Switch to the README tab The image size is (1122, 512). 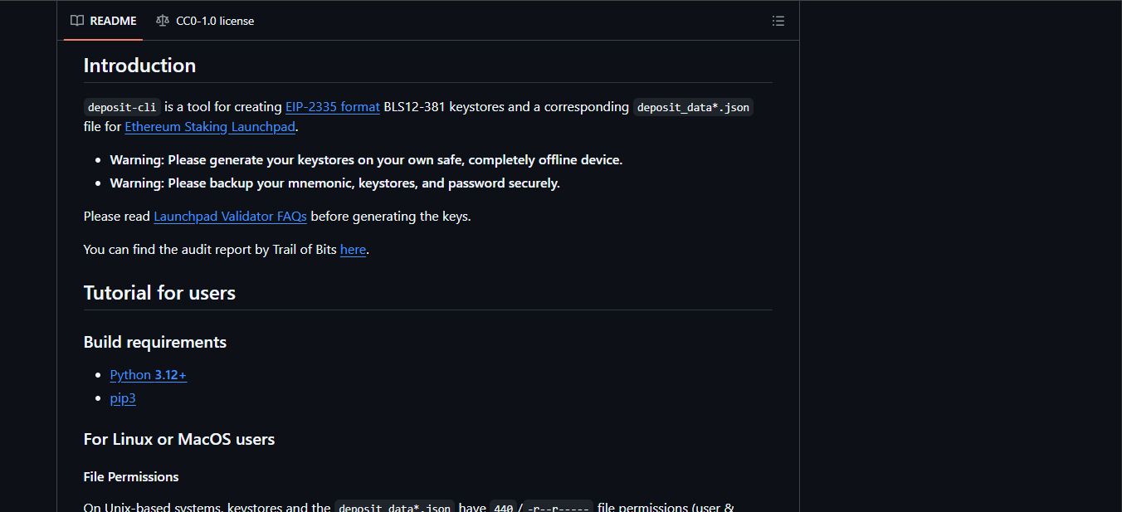tap(104, 21)
